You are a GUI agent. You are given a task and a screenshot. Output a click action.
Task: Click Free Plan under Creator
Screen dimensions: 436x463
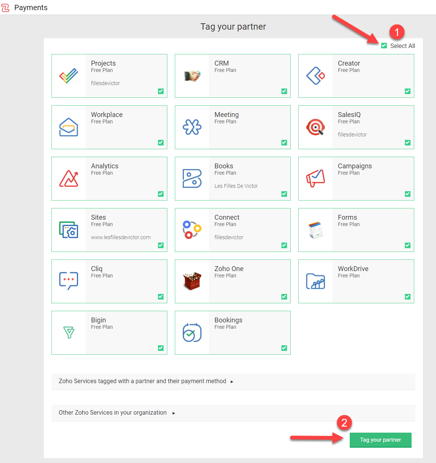point(349,70)
